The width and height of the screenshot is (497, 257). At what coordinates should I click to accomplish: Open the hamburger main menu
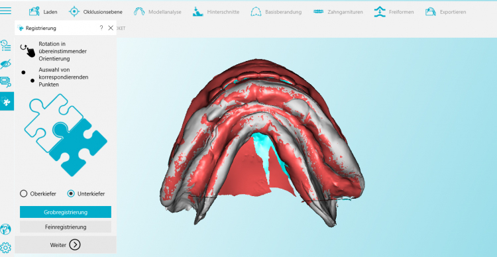[x=6, y=11]
